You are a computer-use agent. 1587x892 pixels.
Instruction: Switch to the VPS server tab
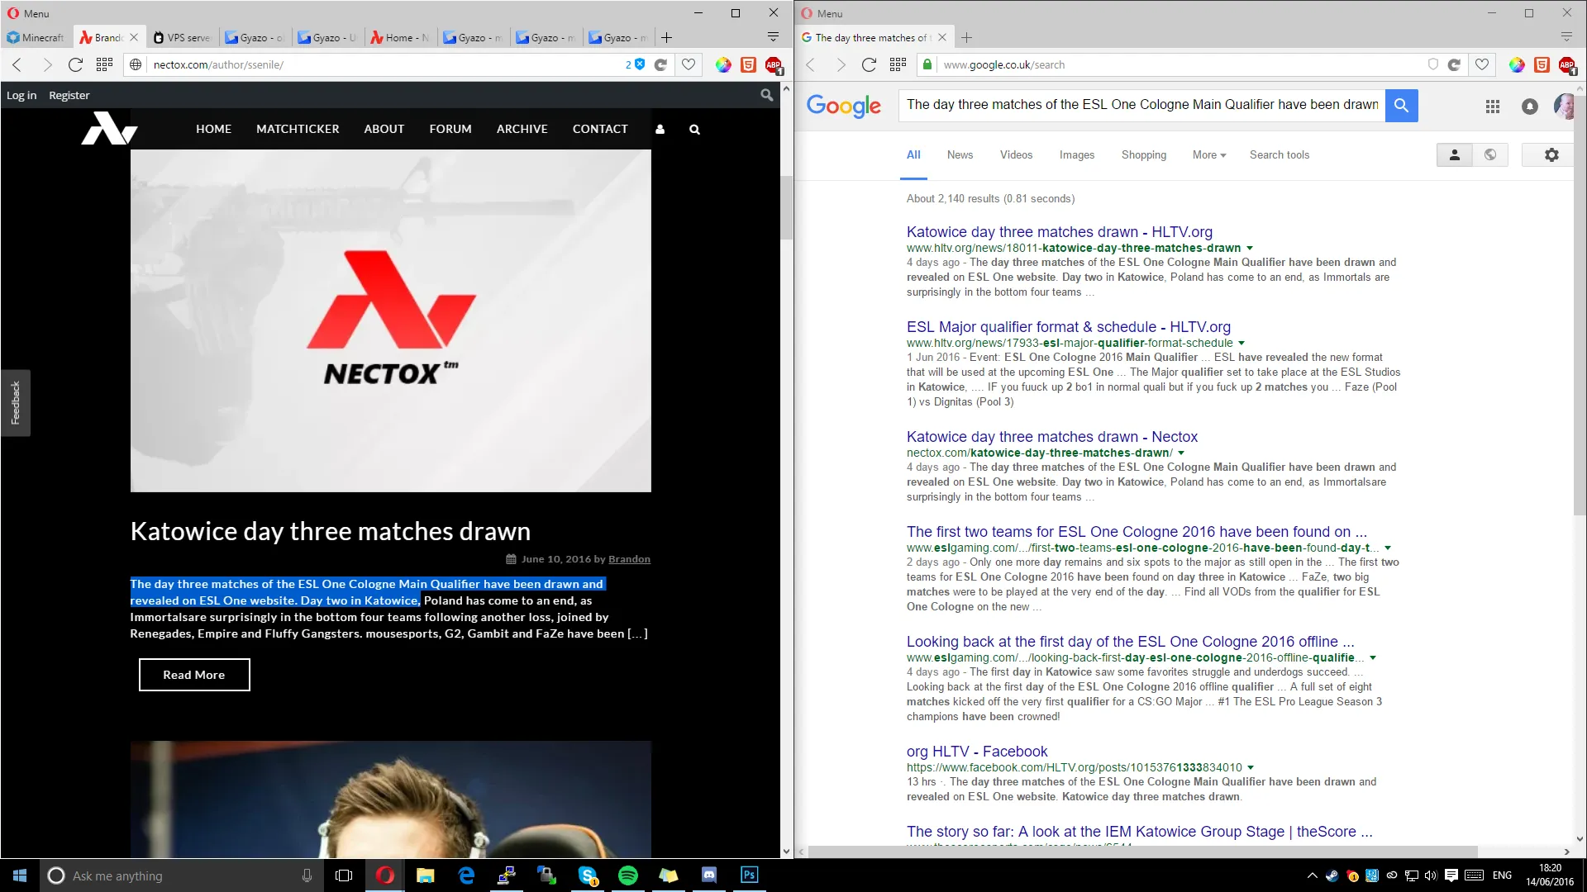[183, 37]
